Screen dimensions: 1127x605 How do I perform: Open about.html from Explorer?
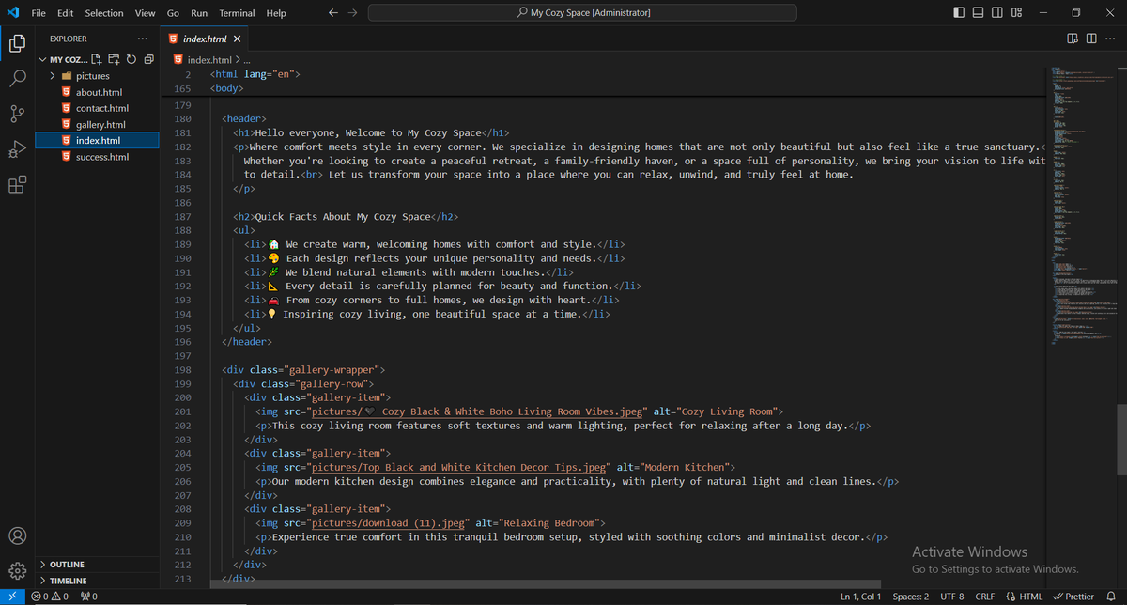point(99,92)
